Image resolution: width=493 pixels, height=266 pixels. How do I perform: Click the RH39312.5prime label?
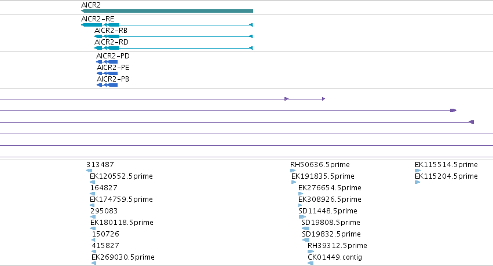pyautogui.click(x=337, y=246)
